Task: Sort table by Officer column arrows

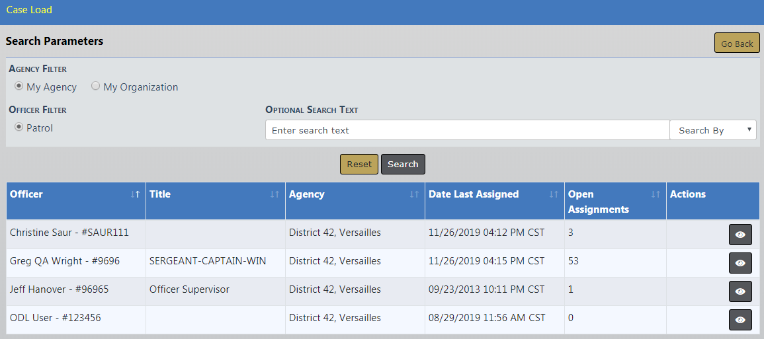Action: [x=136, y=194]
